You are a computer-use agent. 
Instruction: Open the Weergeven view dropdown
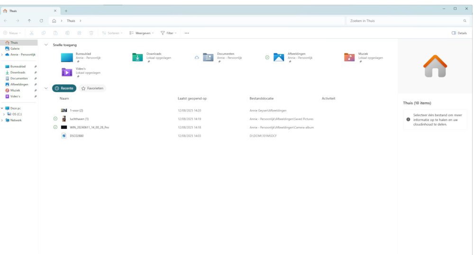coord(142,33)
